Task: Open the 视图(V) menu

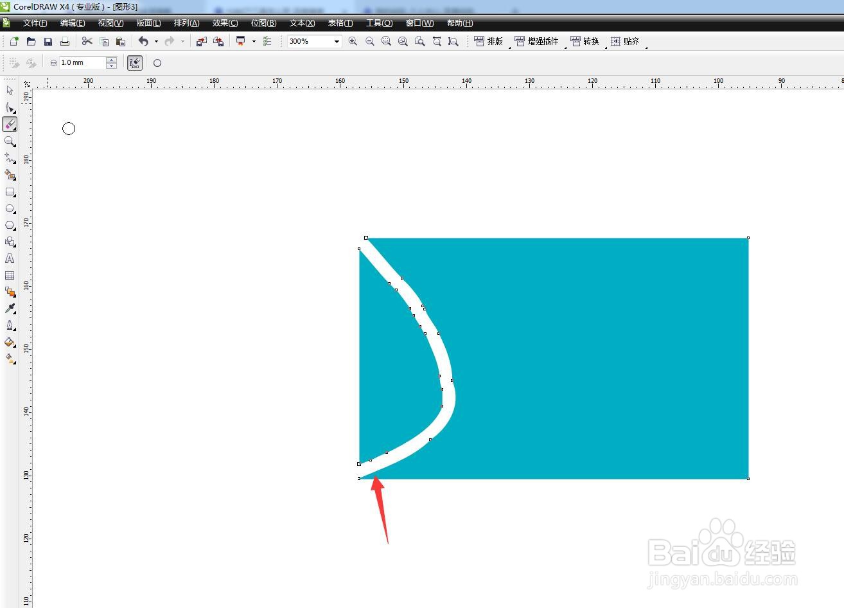Action: [x=110, y=23]
